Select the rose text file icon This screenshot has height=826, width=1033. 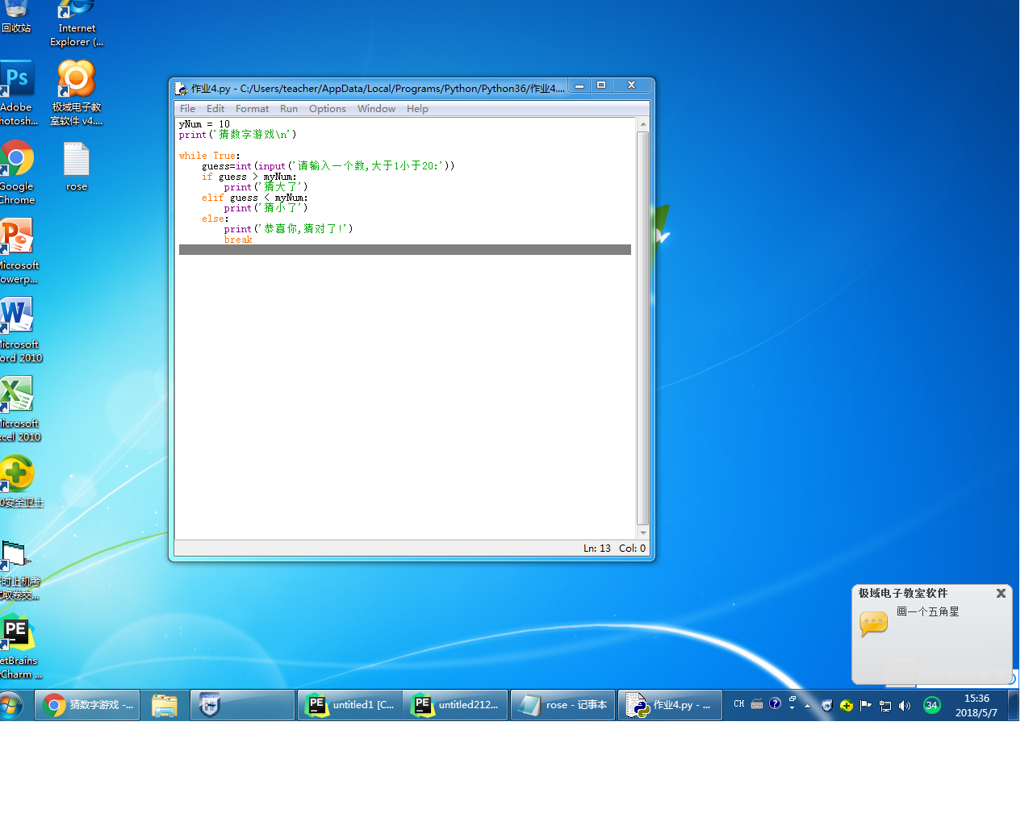point(77,160)
